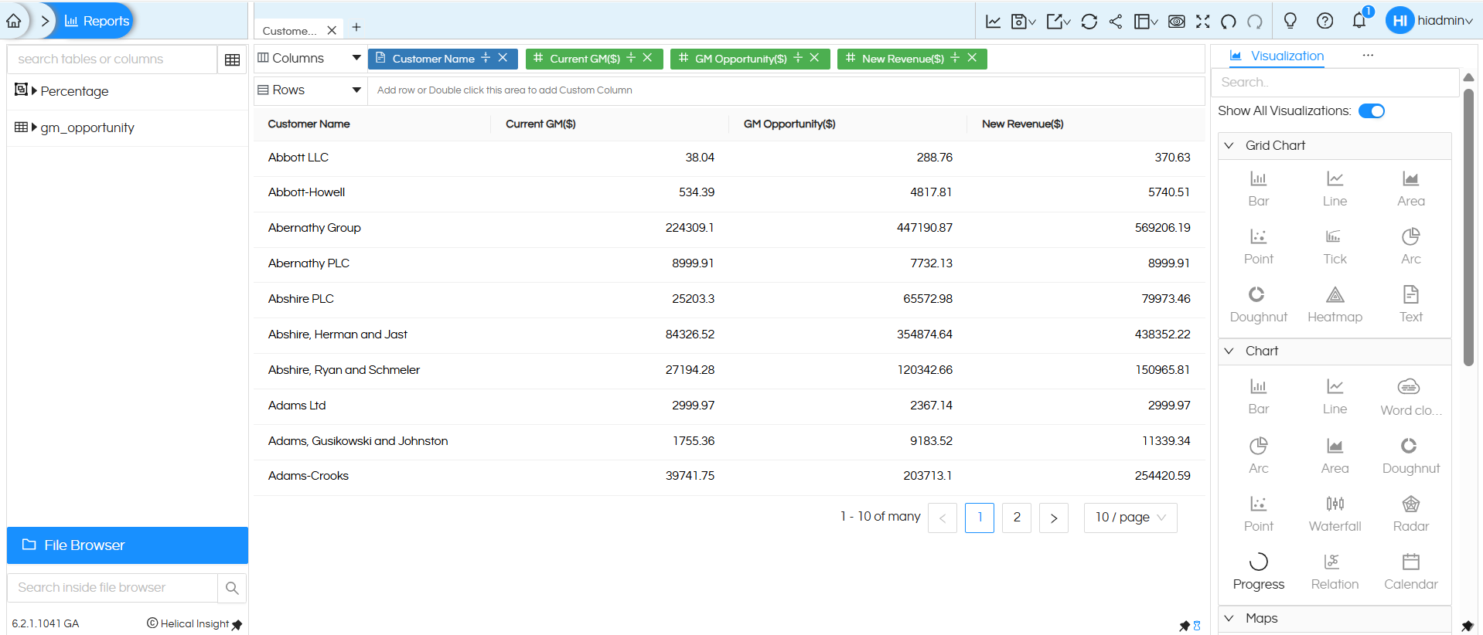View notifications bell
The image size is (1483, 635).
1359,21
